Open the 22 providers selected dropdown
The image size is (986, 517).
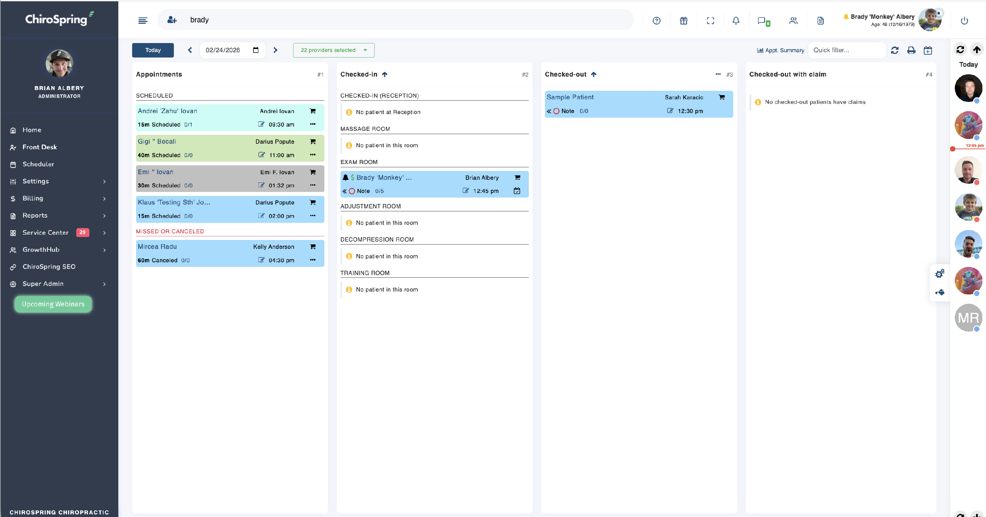pyautogui.click(x=333, y=50)
